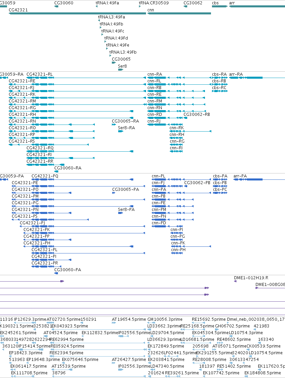This screenshot has width=285, height=378.
Task: Select the CG42321-PR protein label
Action: click(x=45, y=263)
